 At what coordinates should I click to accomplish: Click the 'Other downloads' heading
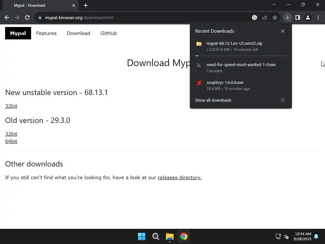(x=34, y=164)
